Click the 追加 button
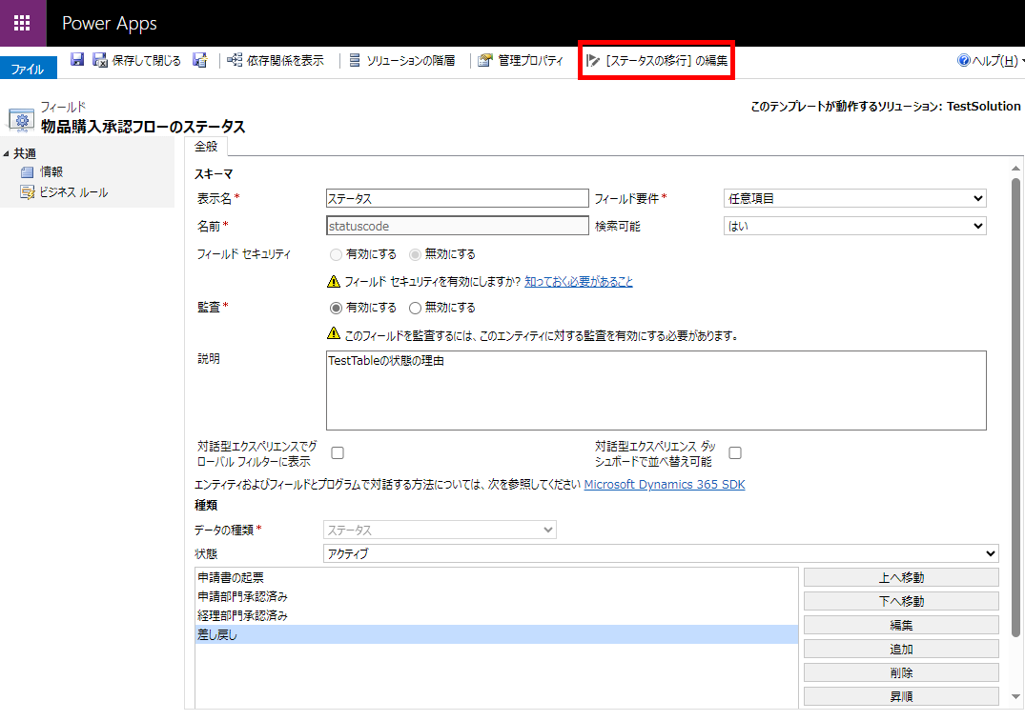Viewport: 1025px width, 721px height. click(901, 650)
